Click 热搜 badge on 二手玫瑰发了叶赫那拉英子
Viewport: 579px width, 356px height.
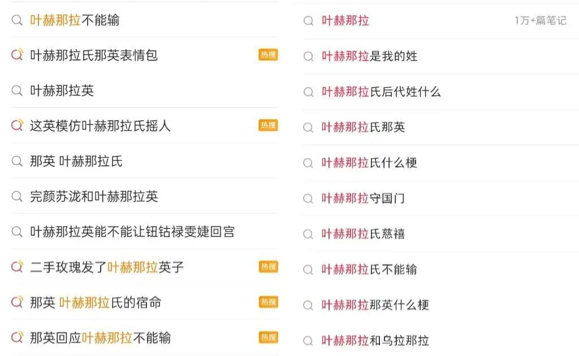[x=269, y=267]
